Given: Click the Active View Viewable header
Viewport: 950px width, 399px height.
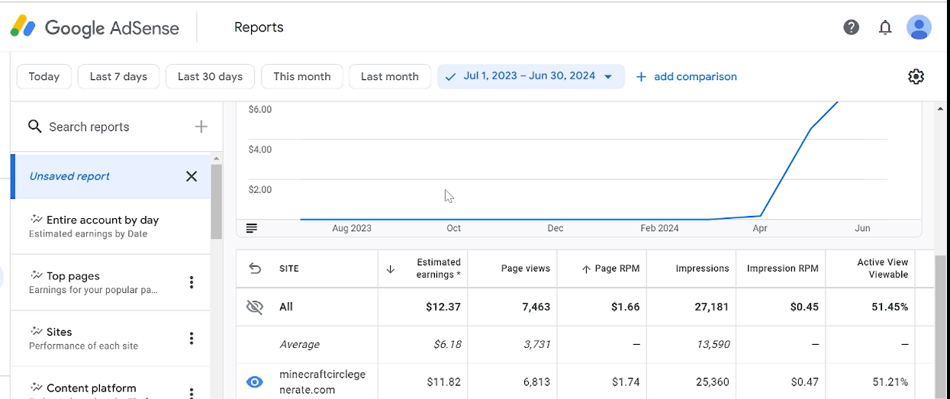Looking at the screenshot, I should pyautogui.click(x=882, y=269).
